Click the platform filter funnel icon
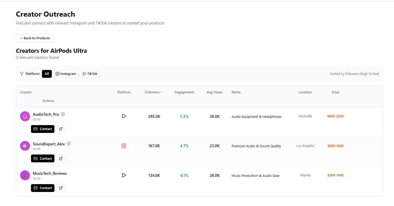Screen dimensions: 394x206 coord(22,74)
